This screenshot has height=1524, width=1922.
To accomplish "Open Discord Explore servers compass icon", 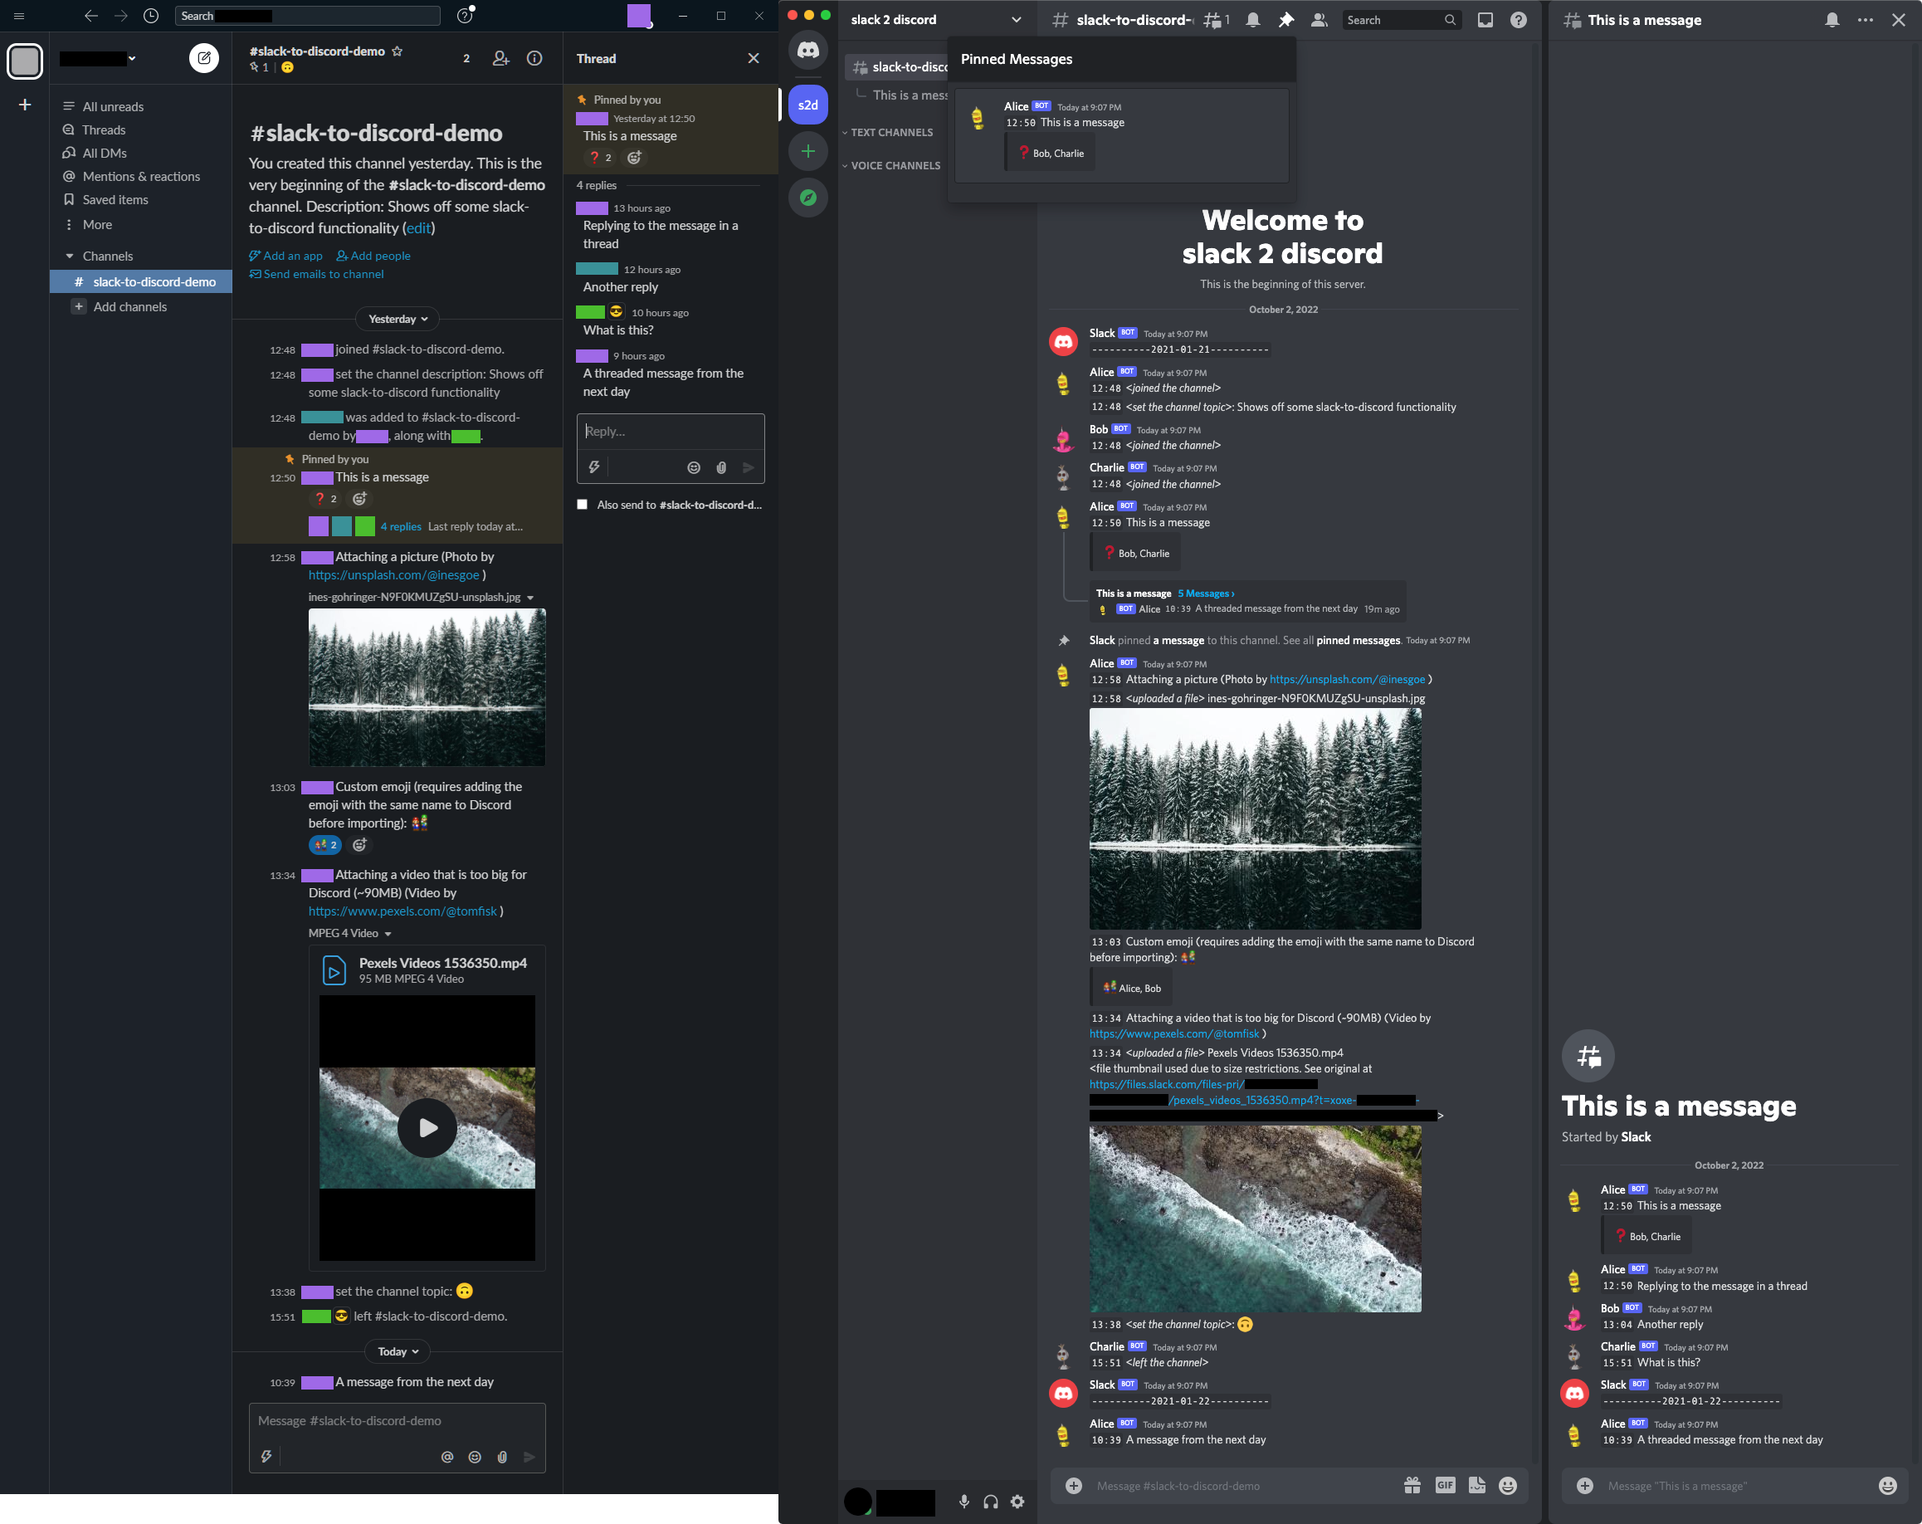I will tap(807, 197).
